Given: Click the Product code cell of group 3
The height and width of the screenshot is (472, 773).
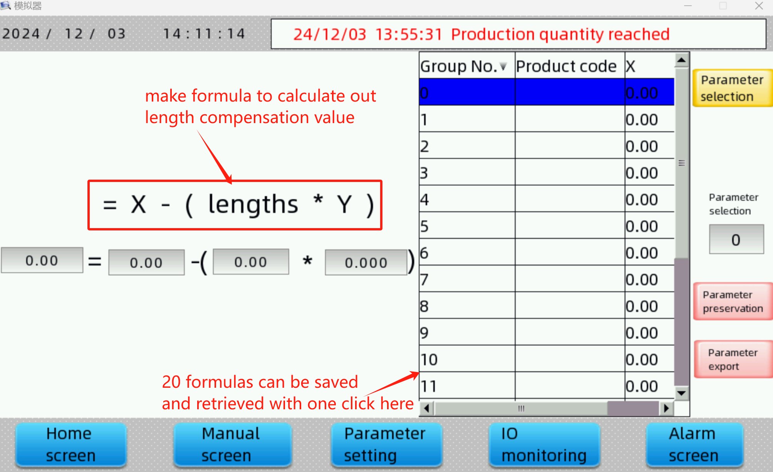Looking at the screenshot, I should point(570,172).
